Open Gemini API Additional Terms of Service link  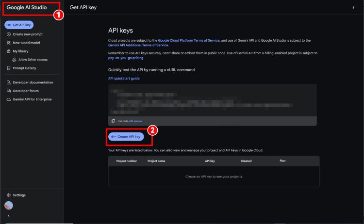coord(138,45)
